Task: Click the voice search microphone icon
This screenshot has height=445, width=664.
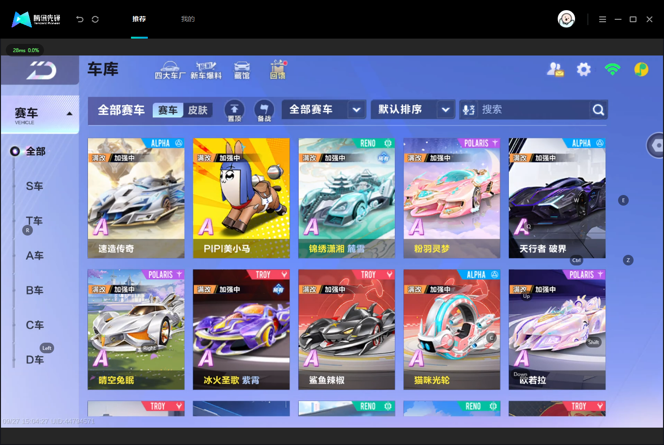Action: pyautogui.click(x=468, y=110)
